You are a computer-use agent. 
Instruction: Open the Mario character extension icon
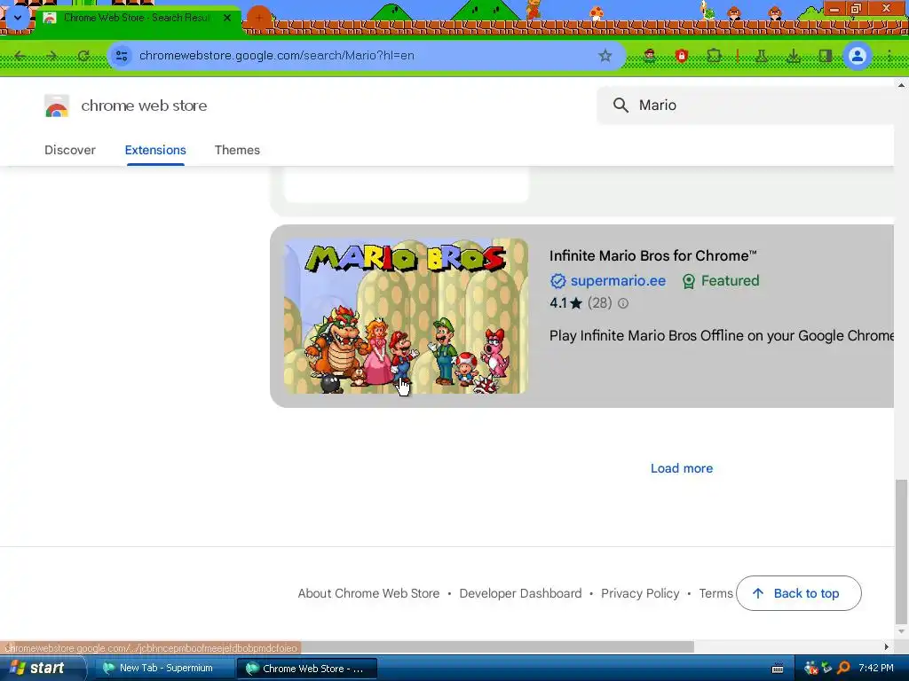tap(650, 56)
